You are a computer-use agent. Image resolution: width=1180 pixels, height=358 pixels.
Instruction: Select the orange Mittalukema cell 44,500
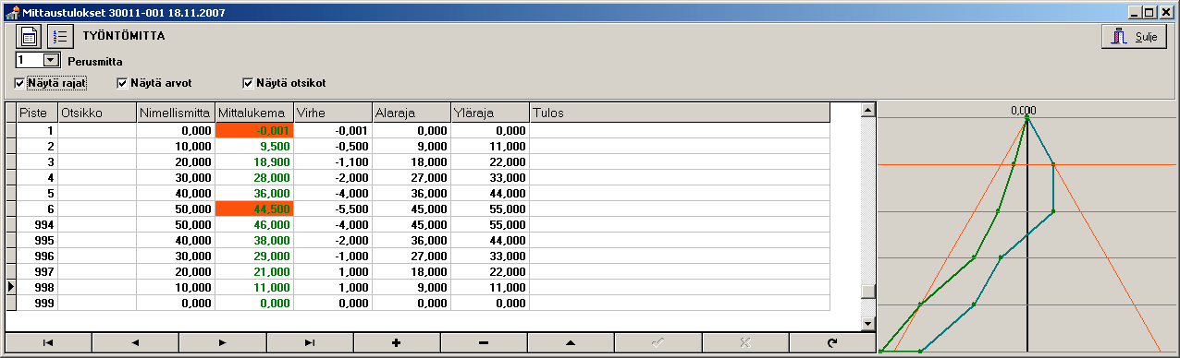click(x=253, y=209)
